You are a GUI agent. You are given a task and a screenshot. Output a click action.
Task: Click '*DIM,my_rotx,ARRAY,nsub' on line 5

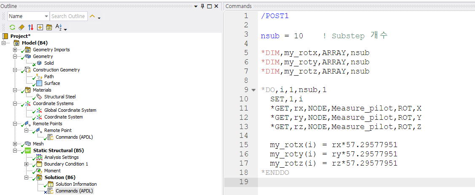click(x=315, y=53)
